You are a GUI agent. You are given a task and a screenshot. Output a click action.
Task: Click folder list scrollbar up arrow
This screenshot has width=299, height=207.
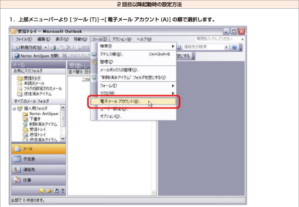(x=63, y=108)
